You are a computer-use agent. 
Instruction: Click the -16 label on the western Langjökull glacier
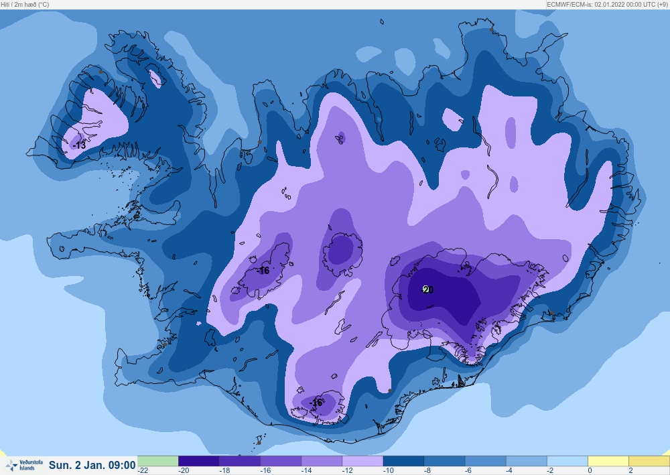pos(263,271)
